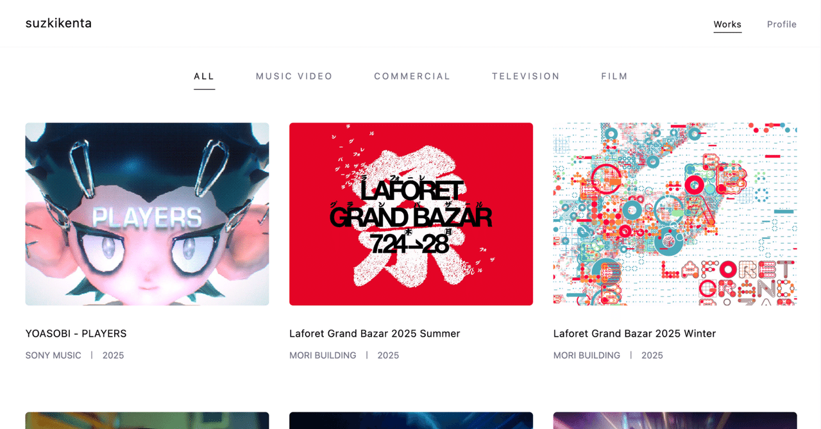Show the TELEVISION works tab

coord(526,76)
